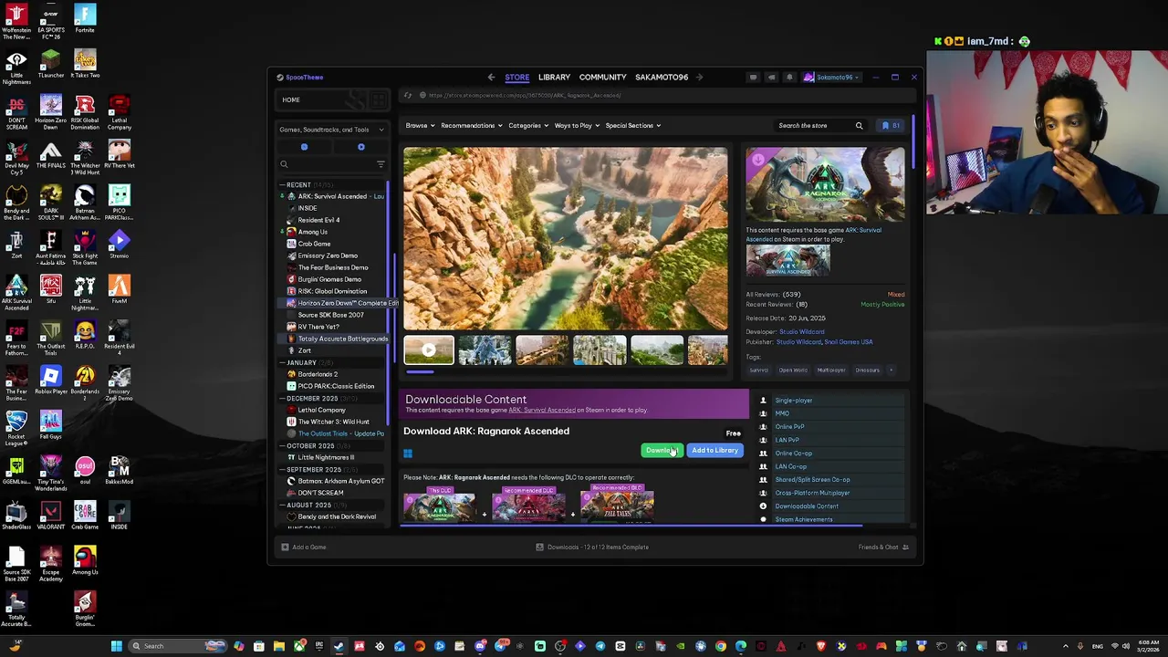Open the notifications bell icon
Screen dimensions: 1168x657
pos(789,78)
